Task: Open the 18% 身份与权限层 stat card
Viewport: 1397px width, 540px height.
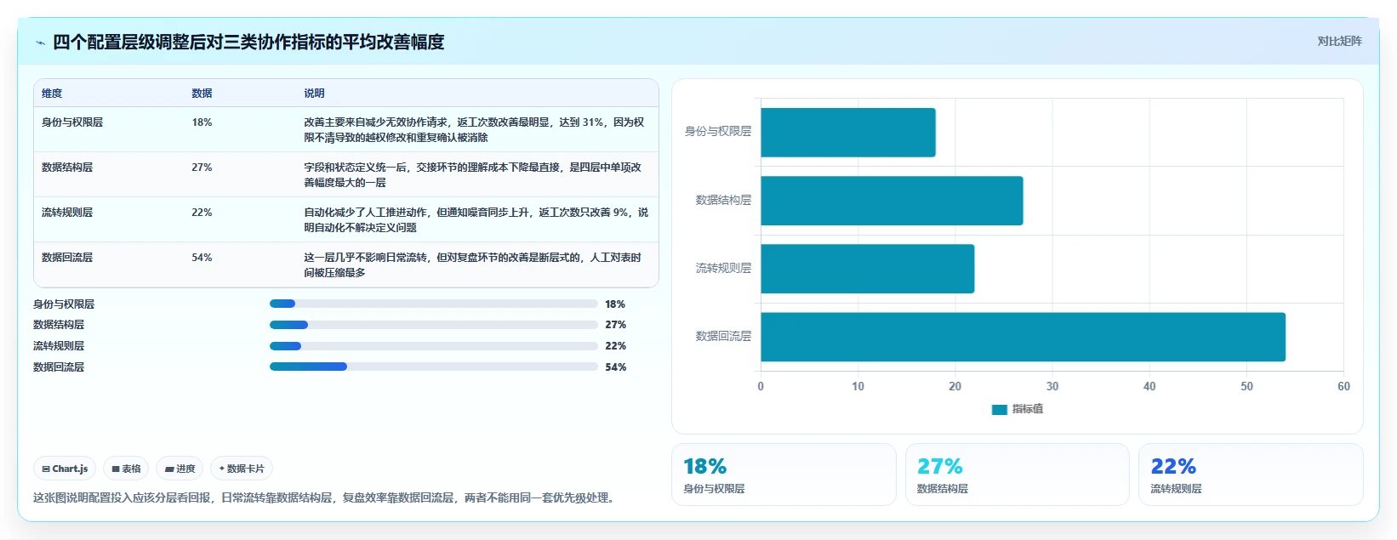Action: pos(784,475)
